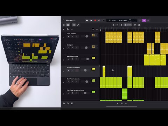This screenshot has height=126, width=168.
Task: Select the first Rounded Square Bass region
Action: point(104,71)
